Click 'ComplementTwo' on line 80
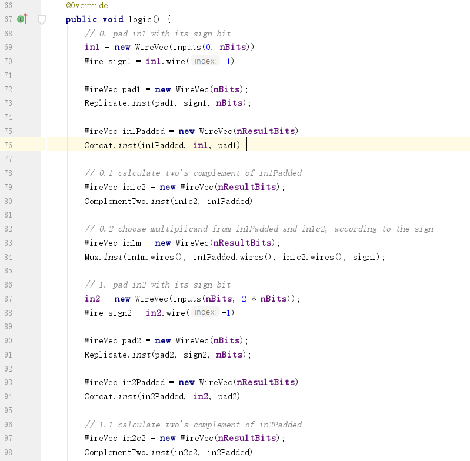Screen dimensions: 470x461 115,201
